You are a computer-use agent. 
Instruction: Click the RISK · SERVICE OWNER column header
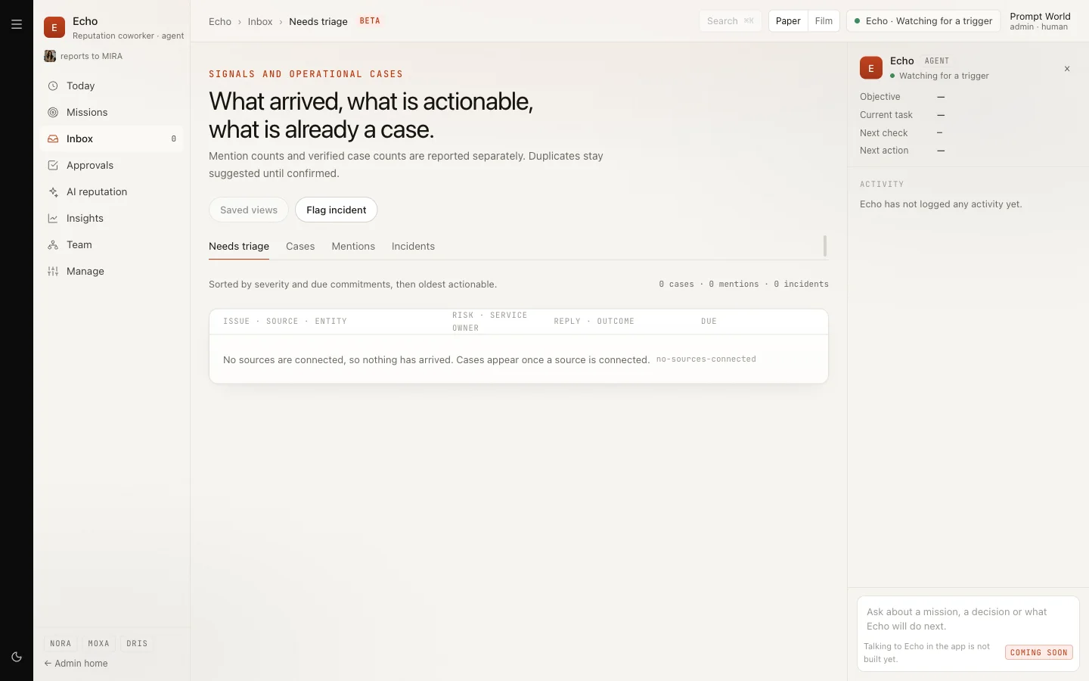[489, 322]
